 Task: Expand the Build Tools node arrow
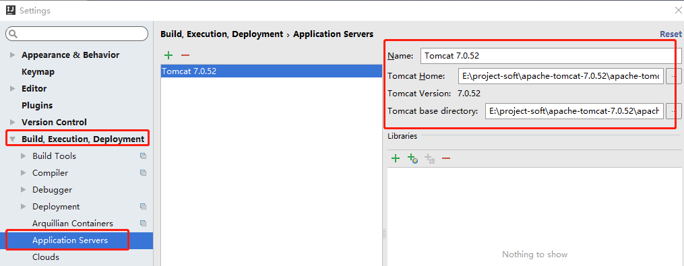pyautogui.click(x=24, y=156)
